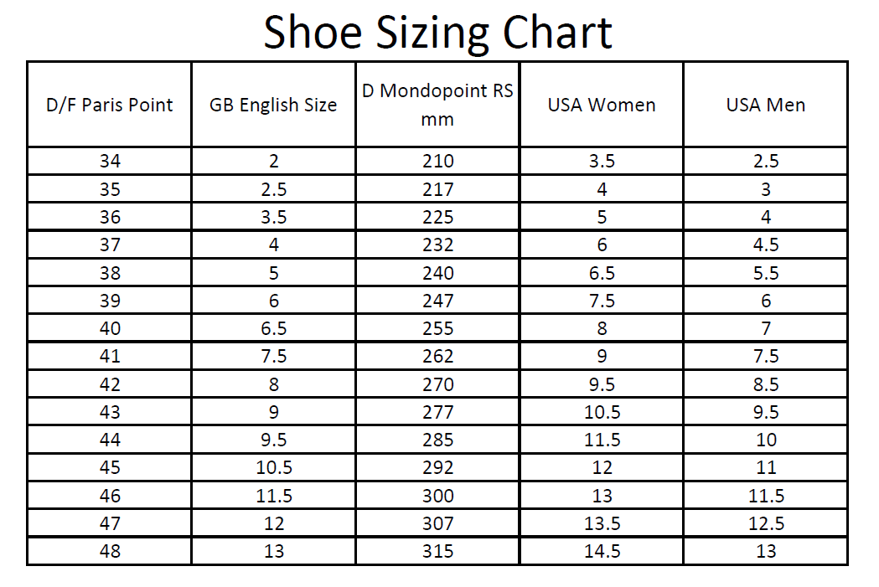Select Paris Point size 45 cell

pyautogui.click(x=110, y=467)
